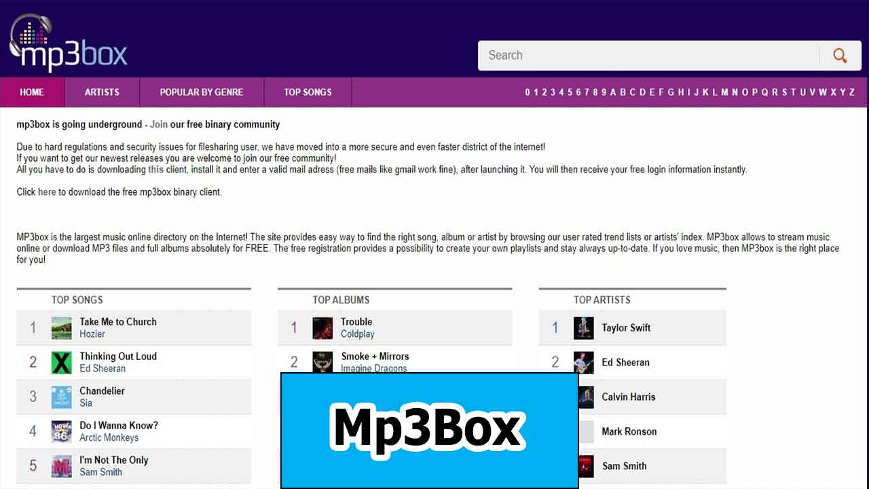Click the 'here' download link
The image size is (869, 489).
[x=47, y=192]
